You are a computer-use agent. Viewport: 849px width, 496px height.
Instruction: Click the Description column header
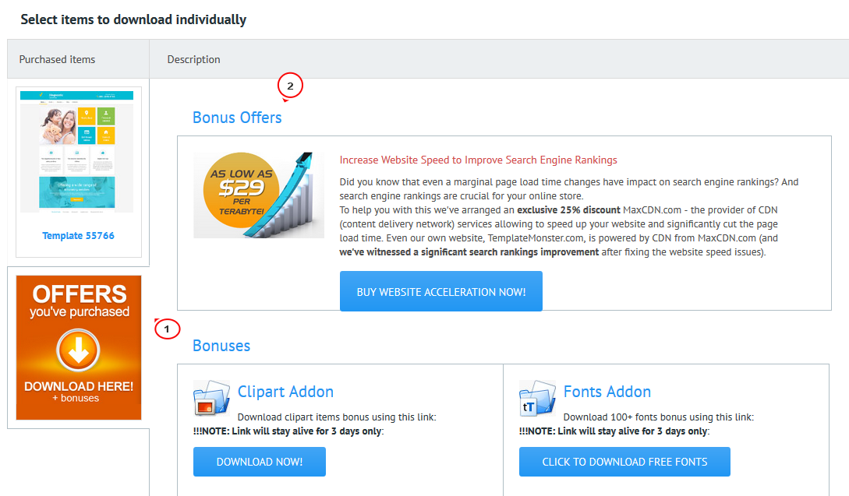pos(194,59)
